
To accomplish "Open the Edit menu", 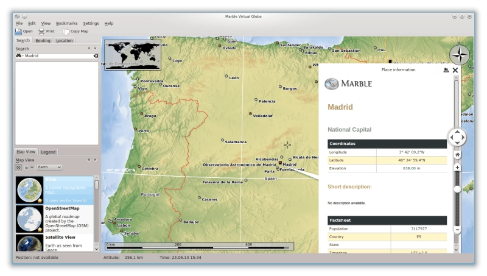I will coord(32,23).
